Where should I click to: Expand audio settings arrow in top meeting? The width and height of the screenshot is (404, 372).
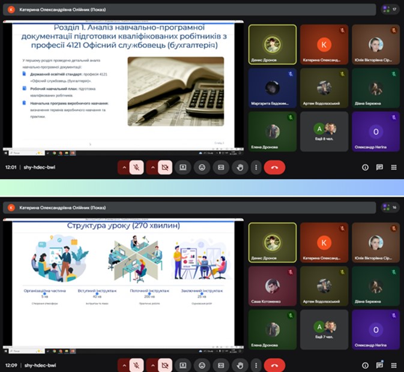pos(123,168)
